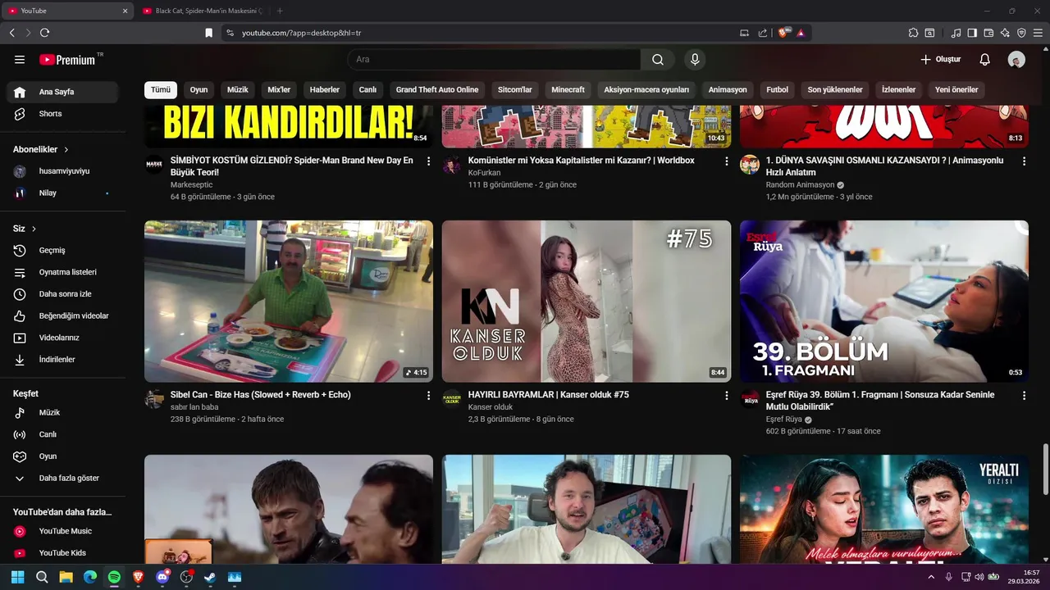
Task: Open Geçmiş watch history
Action: tap(62, 250)
